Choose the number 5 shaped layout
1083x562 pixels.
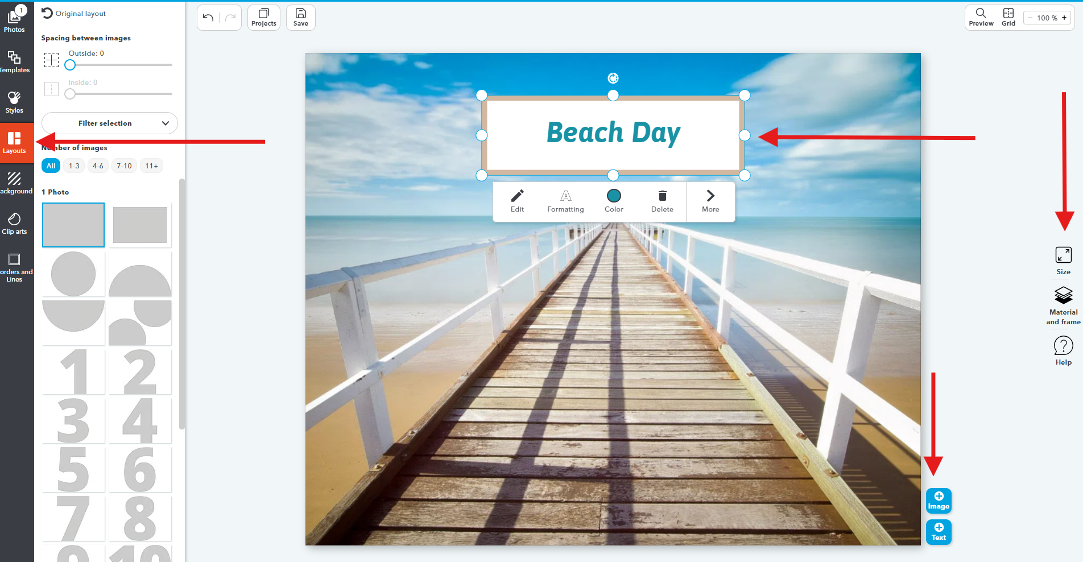coord(73,469)
